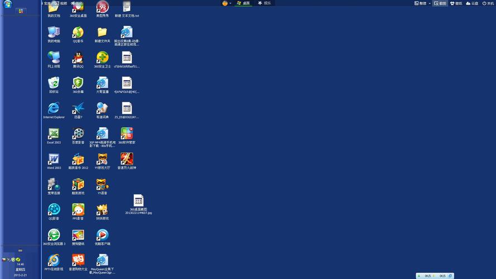Click the 关机 shutdown button
The width and height of the screenshot is (496, 279).
pyautogui.click(x=488, y=3)
